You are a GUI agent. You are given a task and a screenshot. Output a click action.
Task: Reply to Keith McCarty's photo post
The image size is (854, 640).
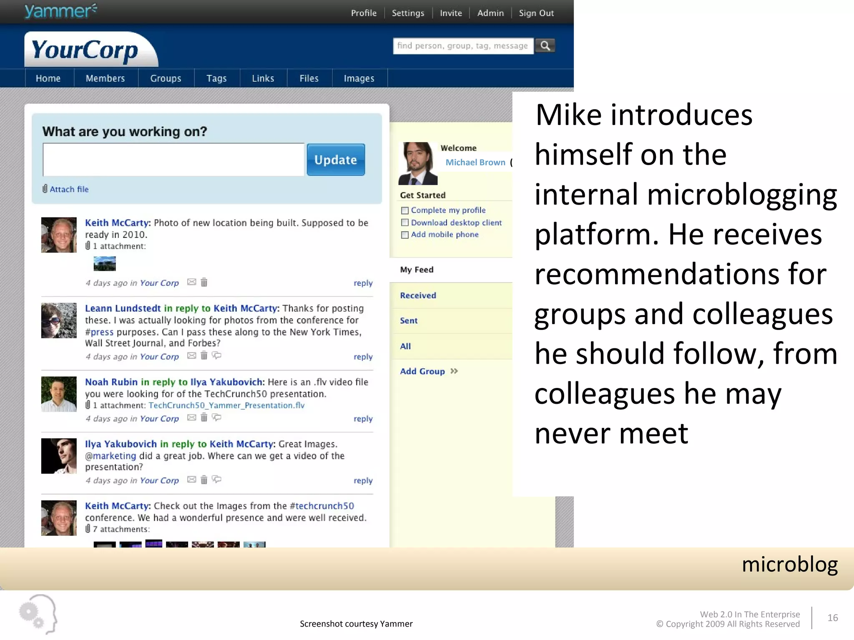363,283
